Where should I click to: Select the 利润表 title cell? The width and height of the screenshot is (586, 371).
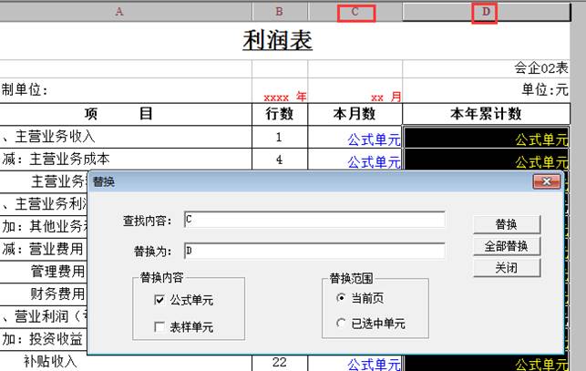278,41
